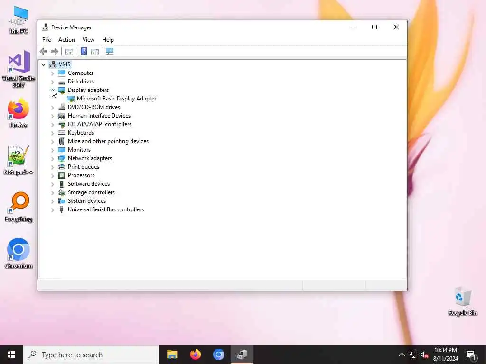
Task: Select the VM5 label
Action: click(x=65, y=64)
